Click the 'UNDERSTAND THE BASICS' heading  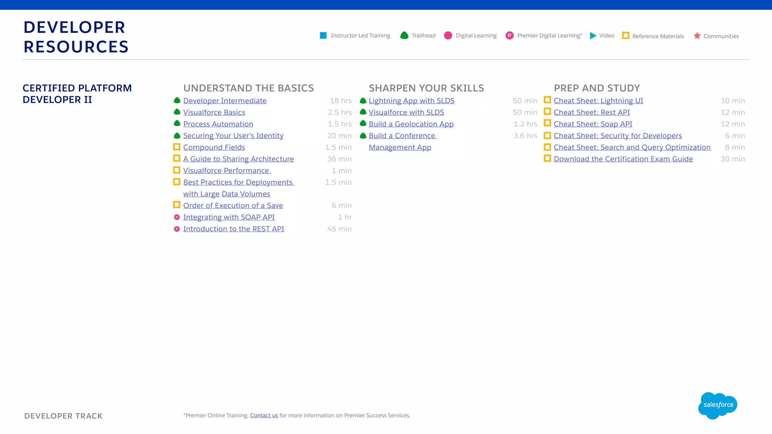tap(248, 88)
